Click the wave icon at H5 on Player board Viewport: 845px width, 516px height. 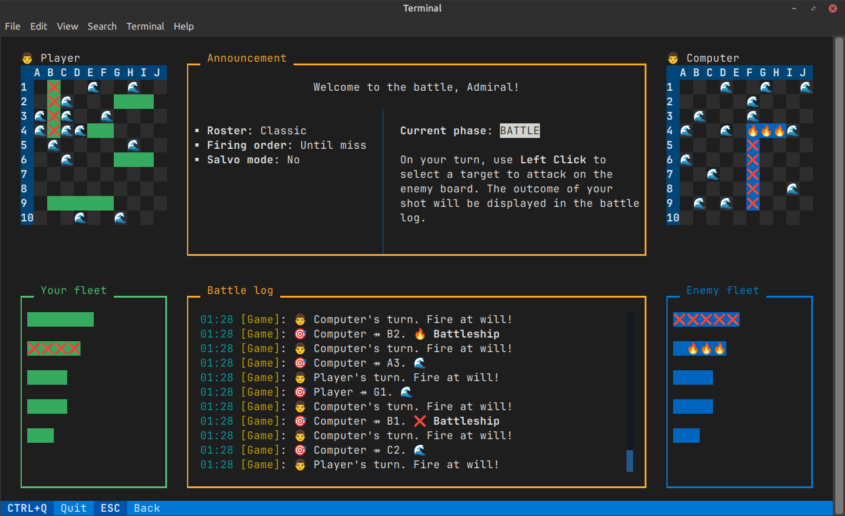coord(133,145)
